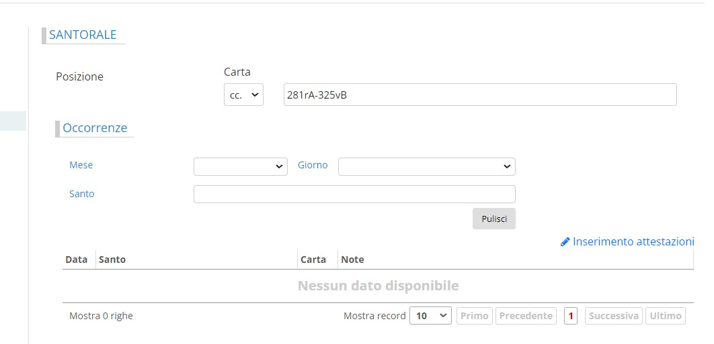Sort by the Santo column header

(x=112, y=260)
